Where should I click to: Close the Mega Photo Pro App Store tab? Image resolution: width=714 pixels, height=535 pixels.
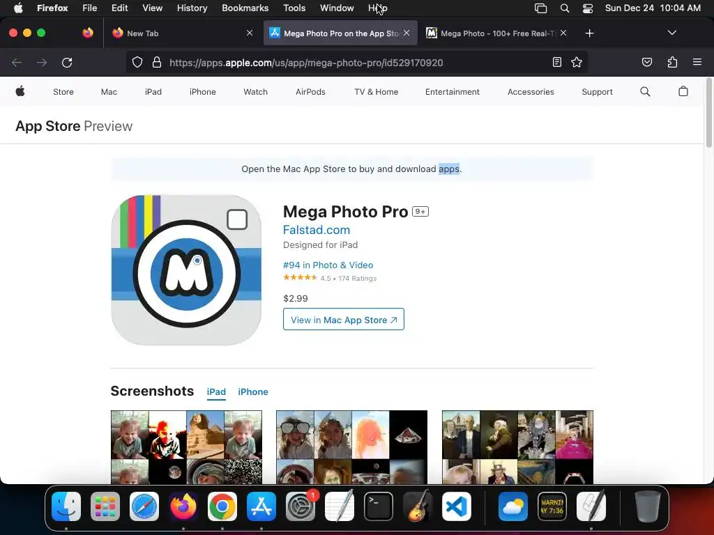click(x=407, y=33)
